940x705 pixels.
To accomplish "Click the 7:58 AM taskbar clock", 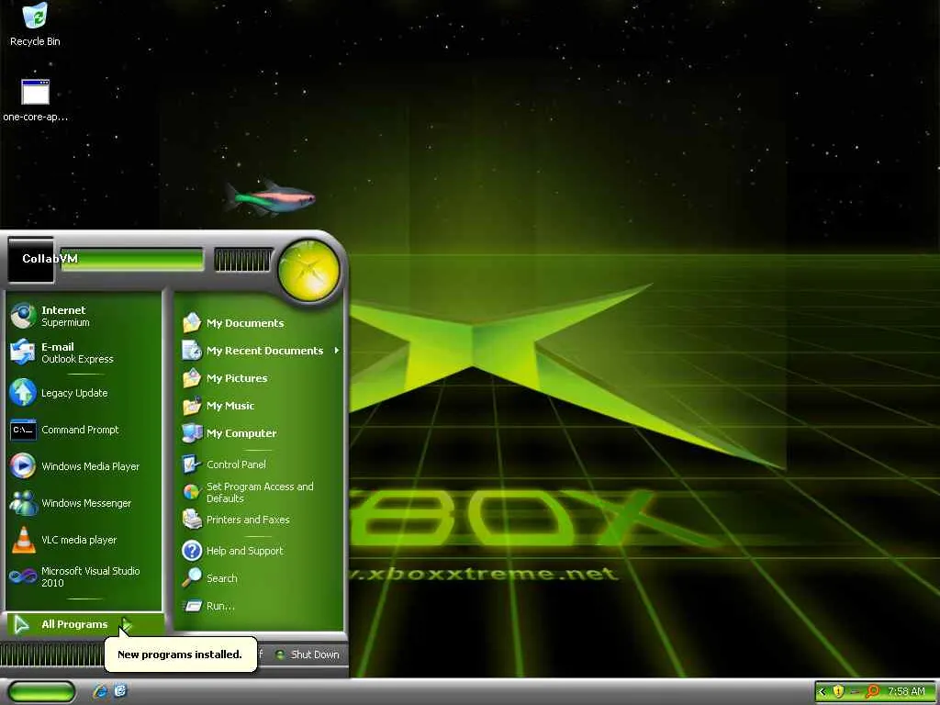I will pyautogui.click(x=906, y=692).
